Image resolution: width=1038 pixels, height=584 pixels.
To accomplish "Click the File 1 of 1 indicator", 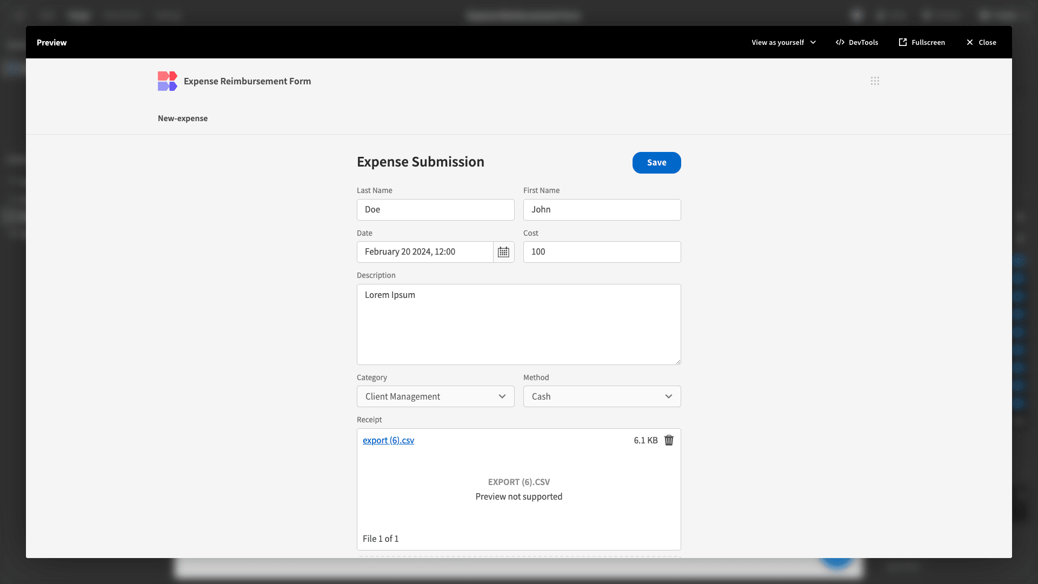I will click(381, 539).
